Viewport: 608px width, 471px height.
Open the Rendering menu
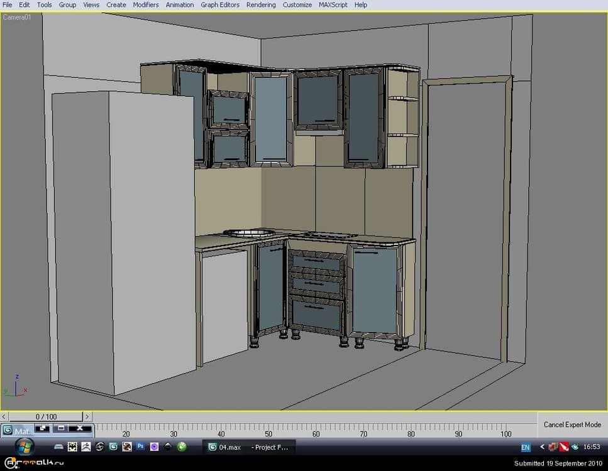pyautogui.click(x=261, y=4)
